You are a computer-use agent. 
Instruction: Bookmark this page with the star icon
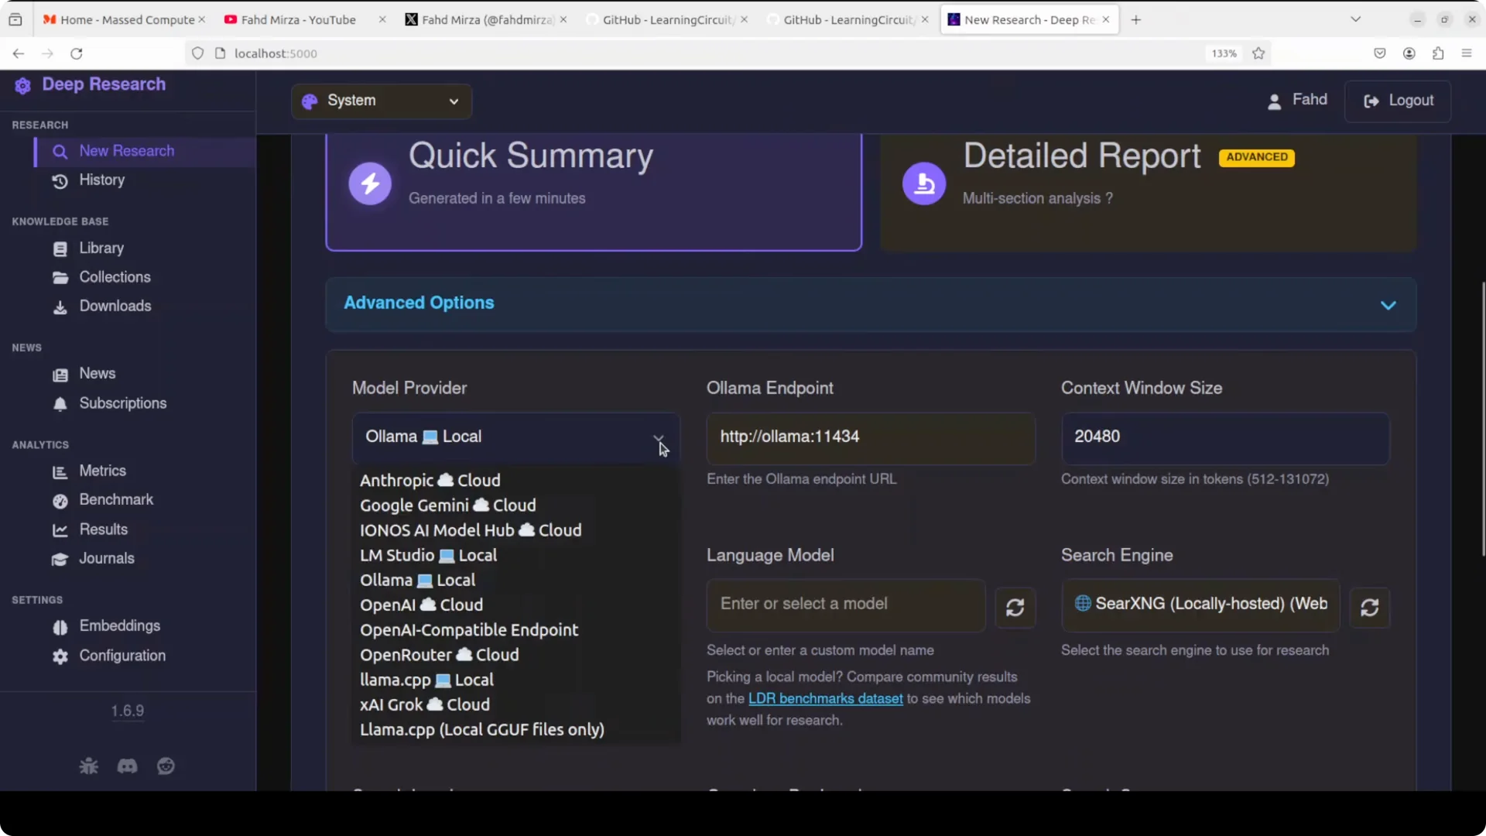(1258, 53)
